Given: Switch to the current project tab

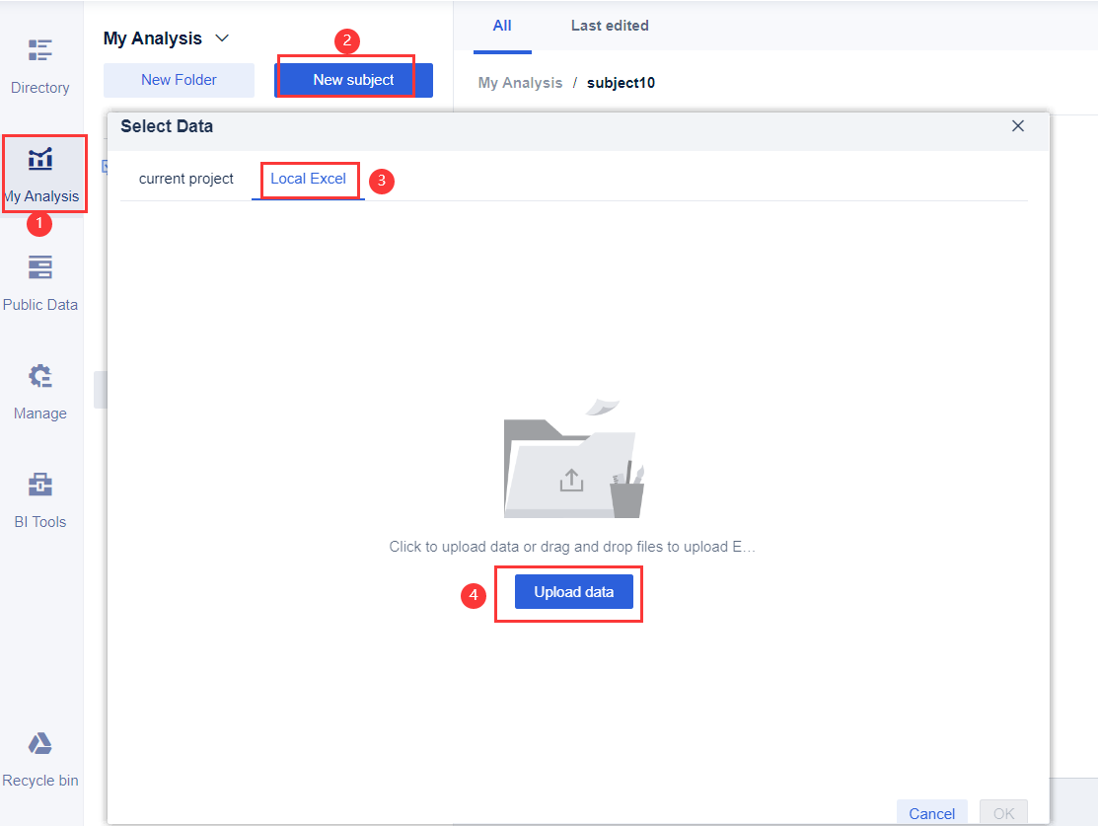Looking at the screenshot, I should point(185,179).
